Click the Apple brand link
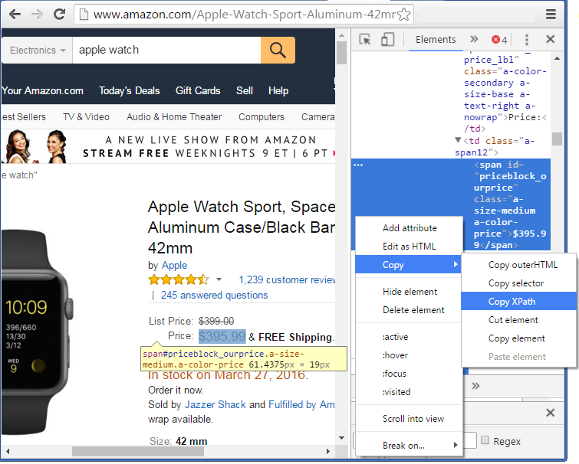Screen dimensions: 579x464 tap(175, 266)
